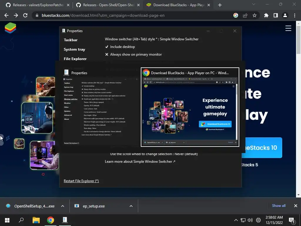Change scroll wheel selection setting
Image resolution: width=301 pixels, height=226 pixels.
tap(154, 154)
